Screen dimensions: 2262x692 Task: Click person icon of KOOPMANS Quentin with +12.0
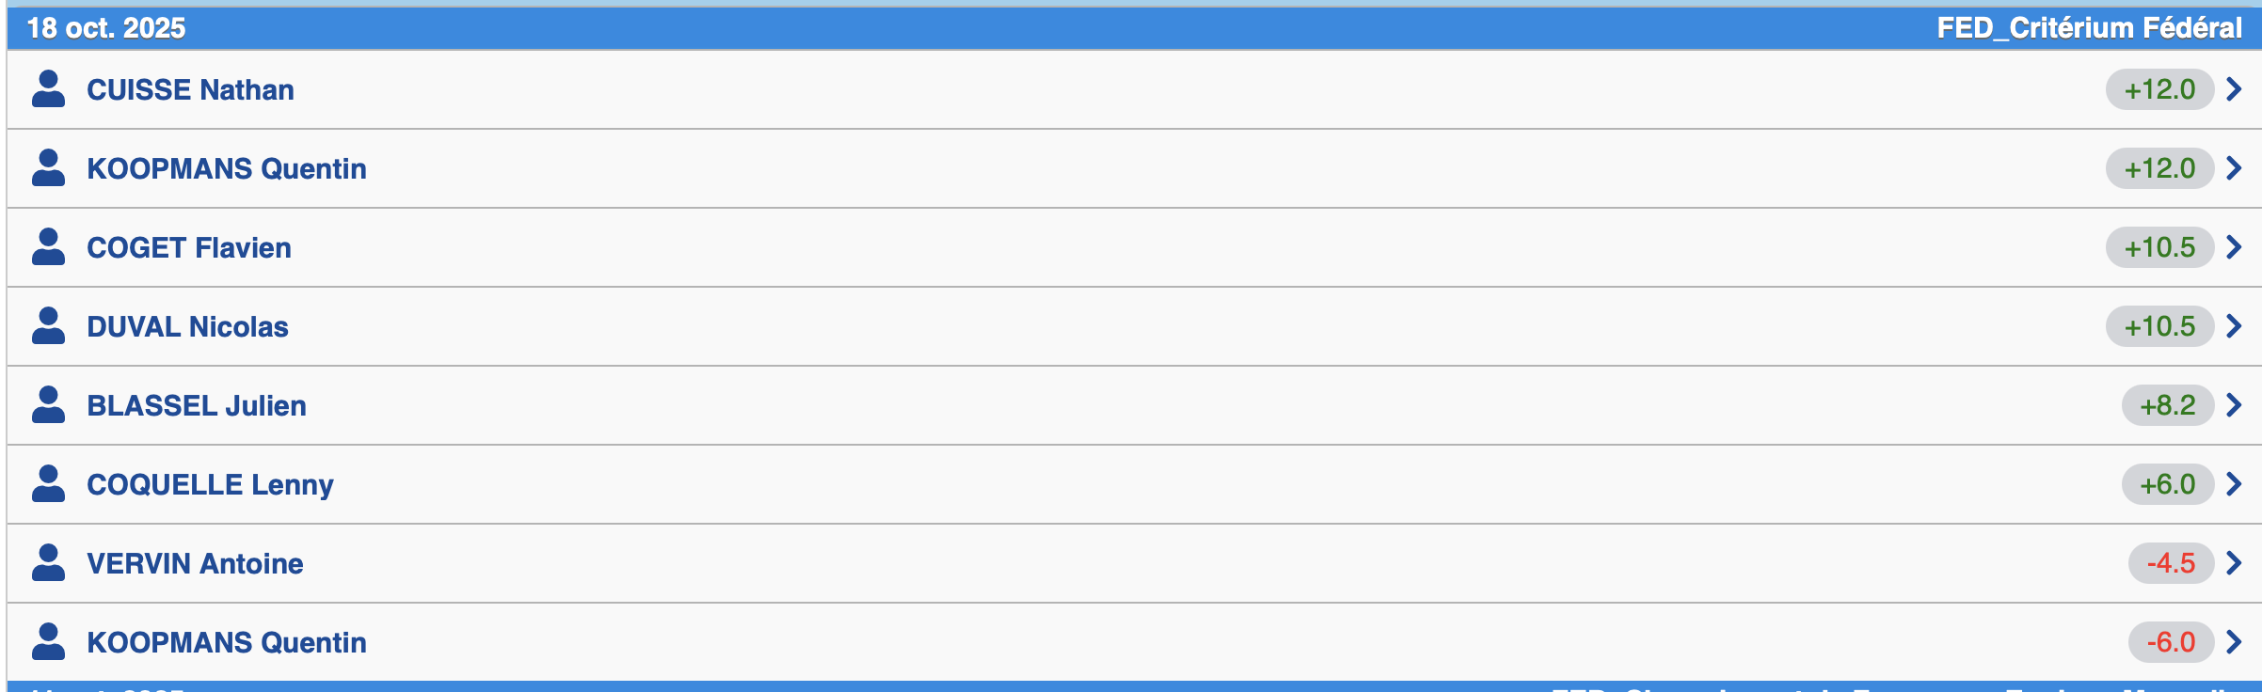click(x=48, y=168)
